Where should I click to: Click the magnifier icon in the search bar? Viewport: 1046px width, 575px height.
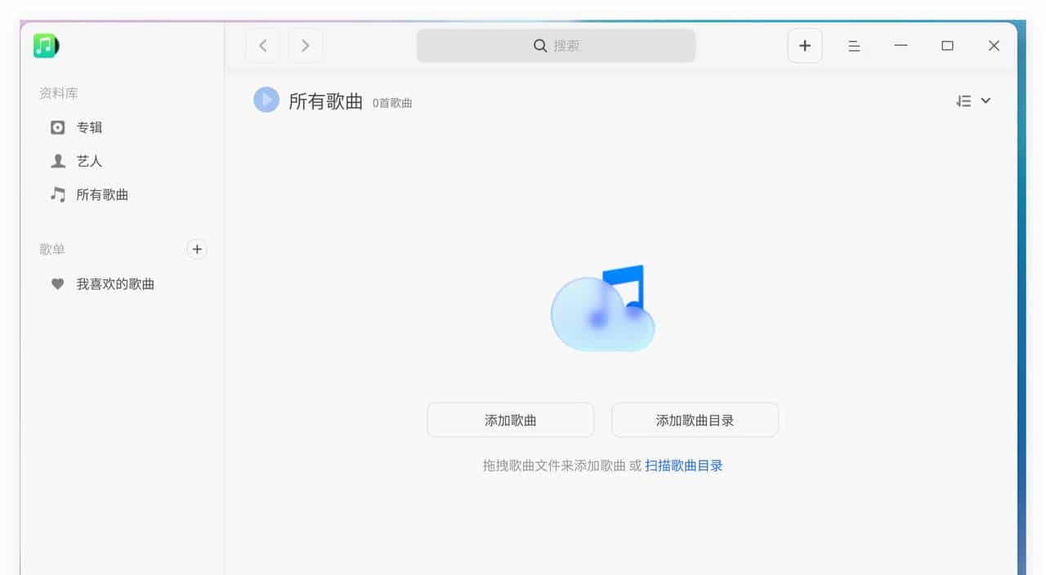point(540,46)
